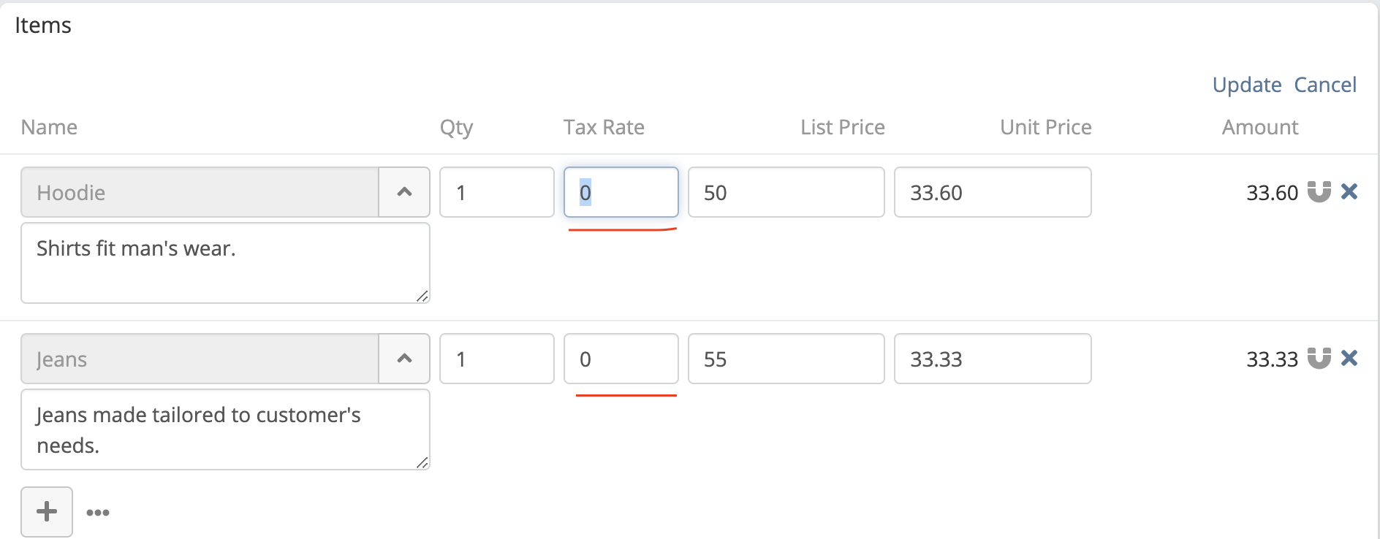This screenshot has width=1380, height=539.
Task: Add a new item with the plus button
Action: [x=47, y=511]
